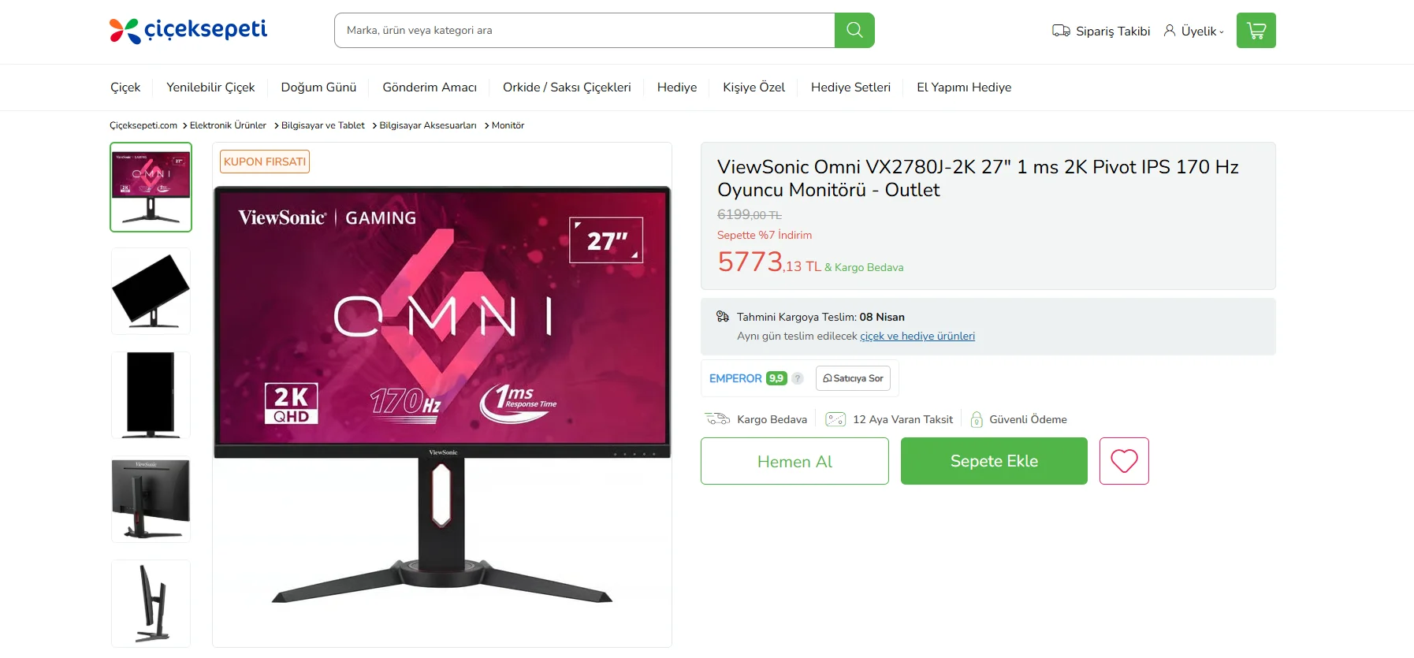Open the shopping cart icon
The height and width of the screenshot is (658, 1414).
[1256, 30]
